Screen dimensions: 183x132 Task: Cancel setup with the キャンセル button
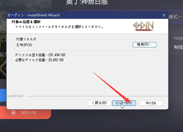pos(151,103)
